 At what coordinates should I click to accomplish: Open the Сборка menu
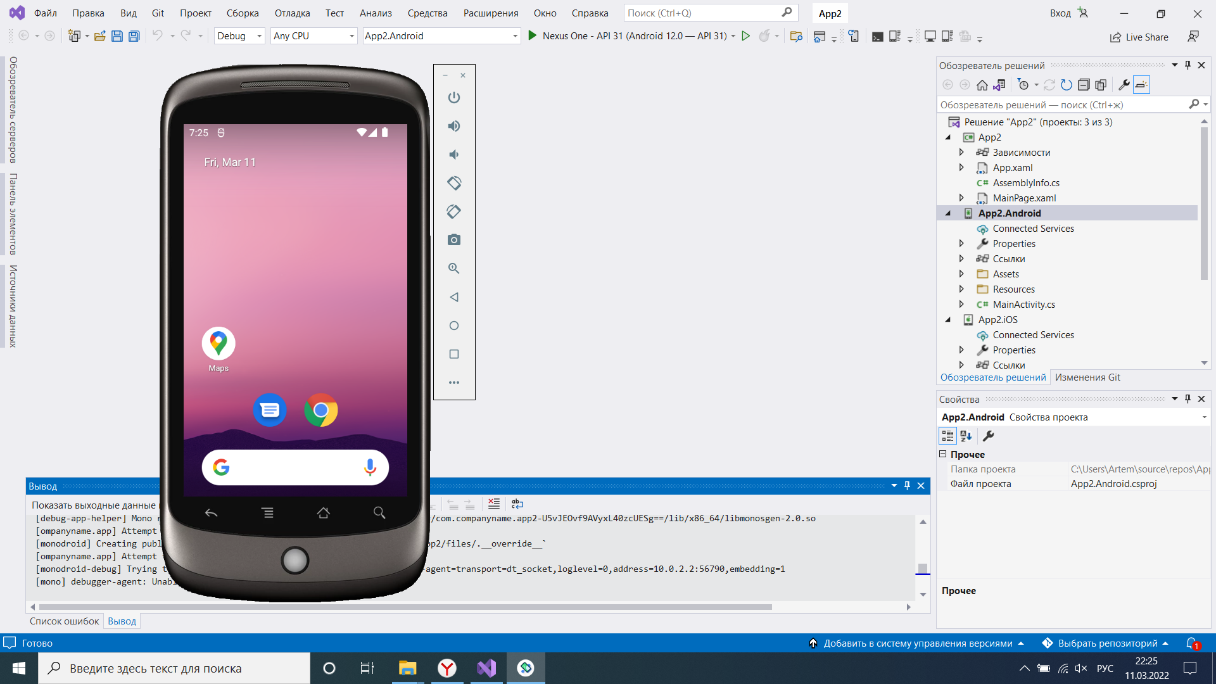point(243,13)
